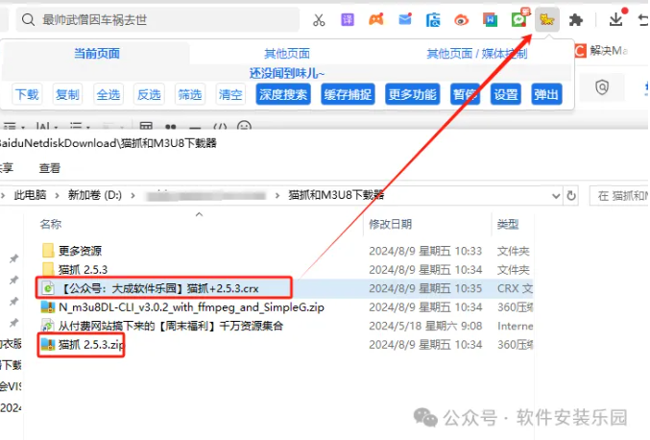Click the blue mail extension icon
The image size is (650, 440).
click(x=405, y=19)
